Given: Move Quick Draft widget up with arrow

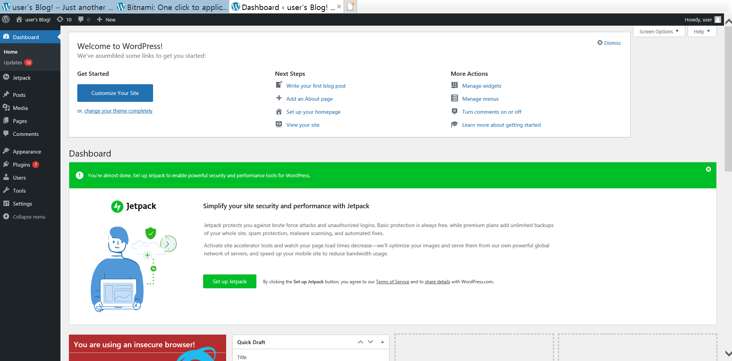Looking at the screenshot, I should (360, 342).
